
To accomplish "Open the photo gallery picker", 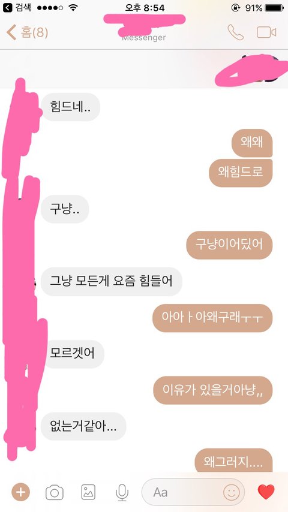I will [x=88, y=492].
